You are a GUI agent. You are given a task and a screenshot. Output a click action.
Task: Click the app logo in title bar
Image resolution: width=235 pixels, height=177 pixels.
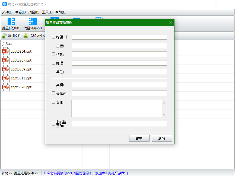coord(4,4)
